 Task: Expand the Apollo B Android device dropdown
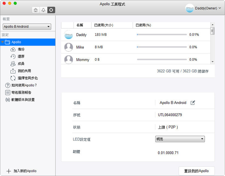pyautogui.click(x=27, y=27)
